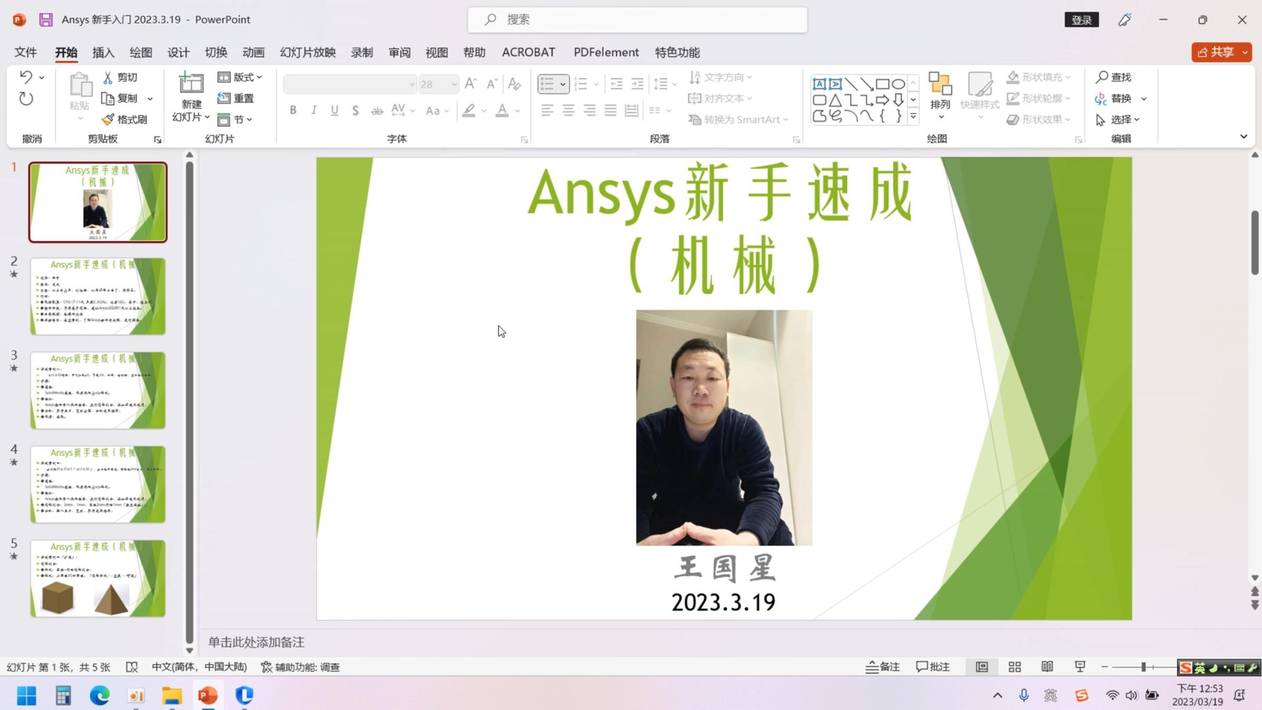The width and height of the screenshot is (1262, 710).
Task: Select slide 3 thumbnail in the panel
Action: click(x=98, y=390)
